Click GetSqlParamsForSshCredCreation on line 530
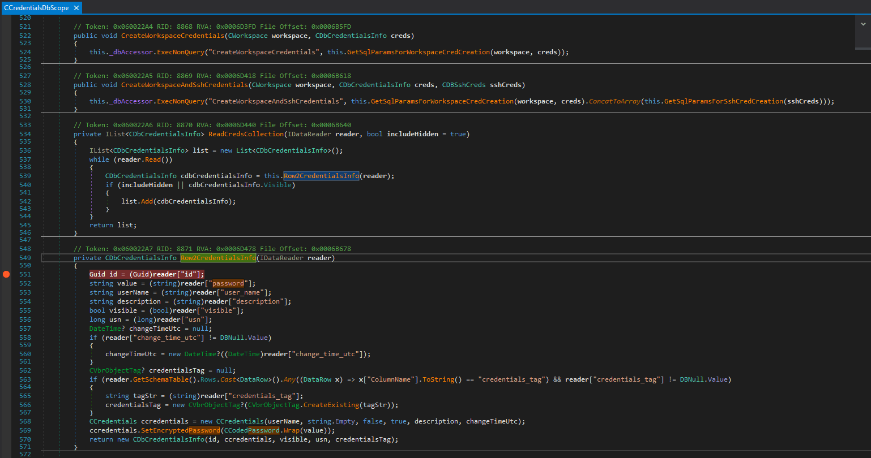 click(x=724, y=101)
